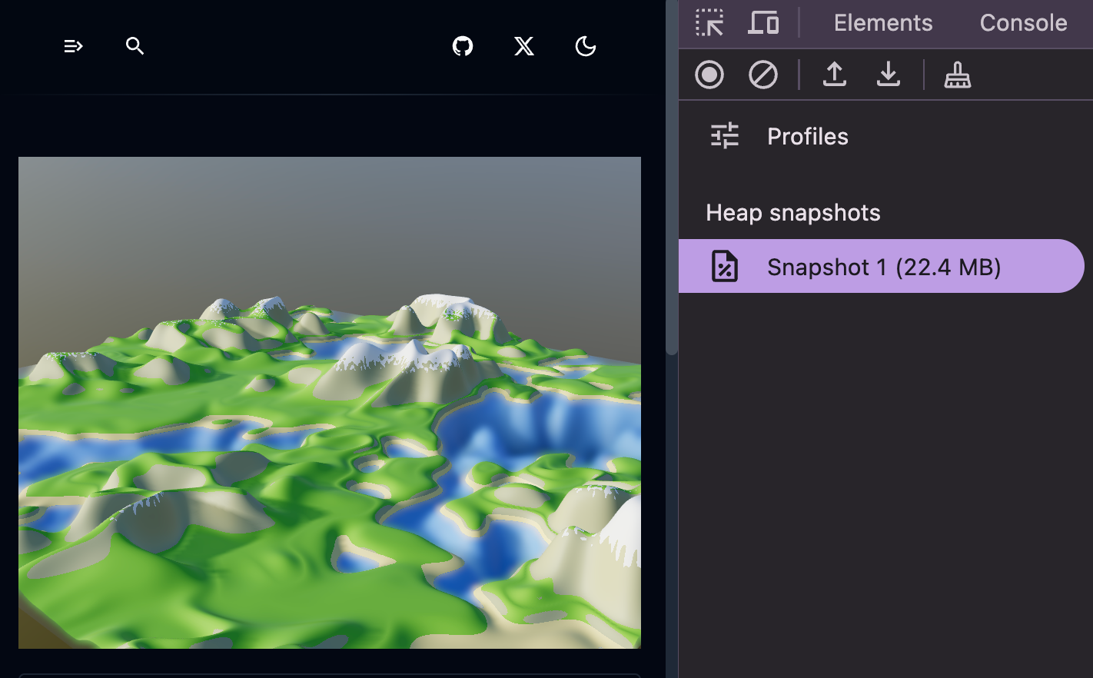Switch to the Console tab
1093x678 pixels.
(x=1022, y=23)
